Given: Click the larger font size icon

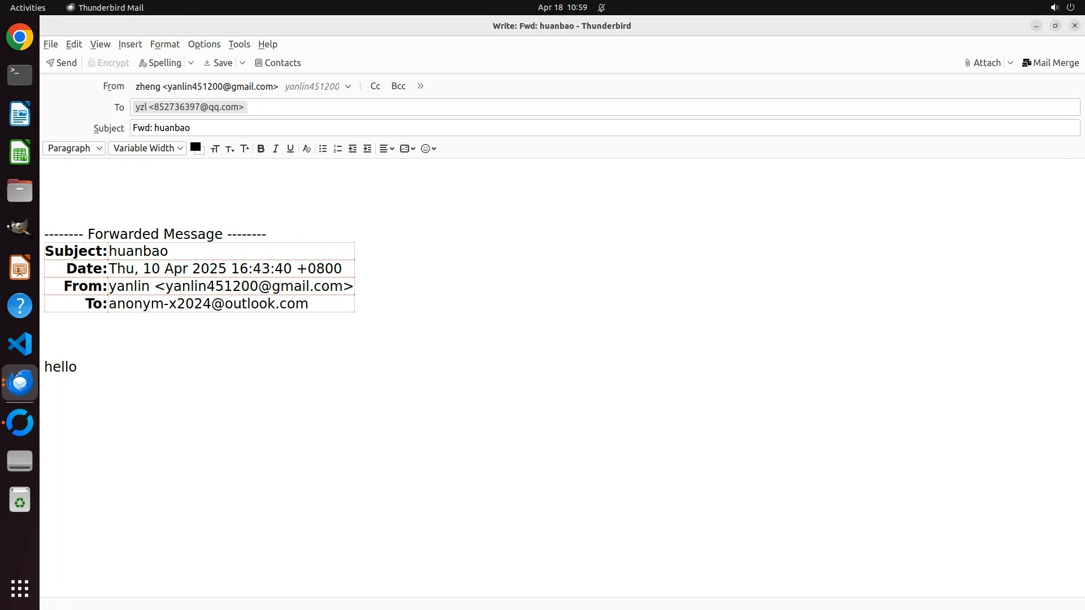Looking at the screenshot, I should (x=244, y=149).
